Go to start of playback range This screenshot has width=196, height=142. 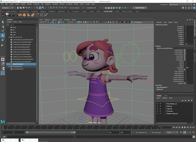click(174, 127)
